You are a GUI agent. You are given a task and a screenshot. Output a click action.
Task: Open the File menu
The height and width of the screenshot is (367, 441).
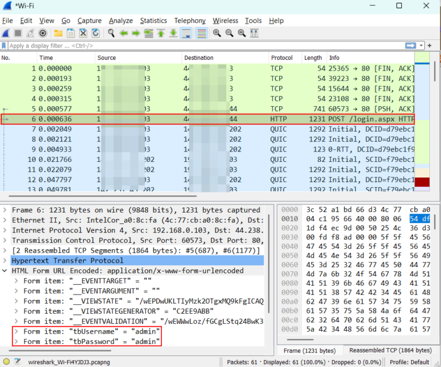pyautogui.click(x=7, y=21)
